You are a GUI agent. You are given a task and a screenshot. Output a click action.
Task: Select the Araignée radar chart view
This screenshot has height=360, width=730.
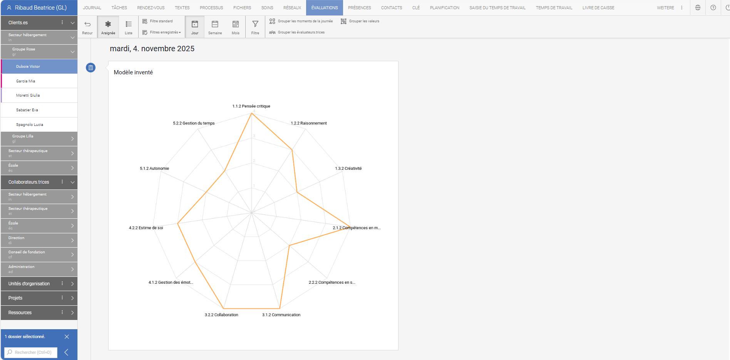pyautogui.click(x=108, y=26)
